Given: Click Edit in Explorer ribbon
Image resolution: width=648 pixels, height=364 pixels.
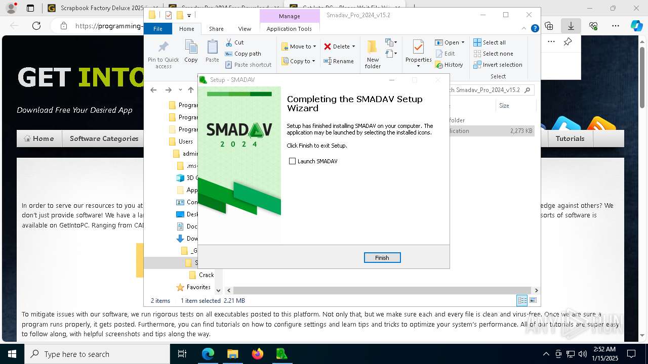Looking at the screenshot, I should 445,54.
